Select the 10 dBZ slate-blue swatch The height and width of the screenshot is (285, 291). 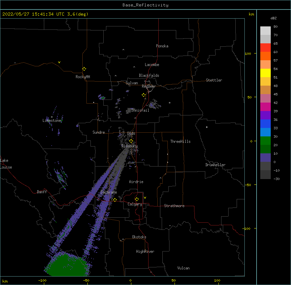coord(265,158)
